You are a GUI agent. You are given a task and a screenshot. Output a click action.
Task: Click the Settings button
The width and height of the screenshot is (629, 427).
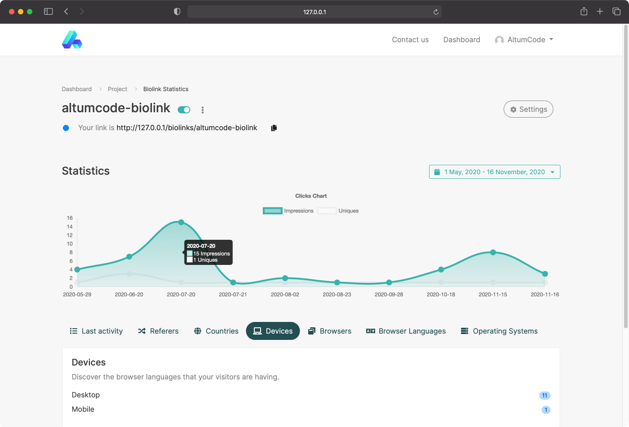(x=528, y=109)
